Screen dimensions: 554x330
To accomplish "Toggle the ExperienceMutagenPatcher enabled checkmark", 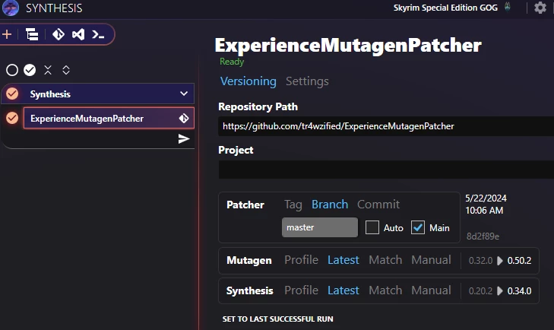I will click(x=12, y=118).
